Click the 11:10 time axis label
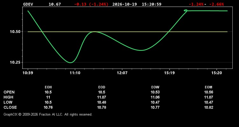This screenshot has width=239, height=127. coord(75,73)
